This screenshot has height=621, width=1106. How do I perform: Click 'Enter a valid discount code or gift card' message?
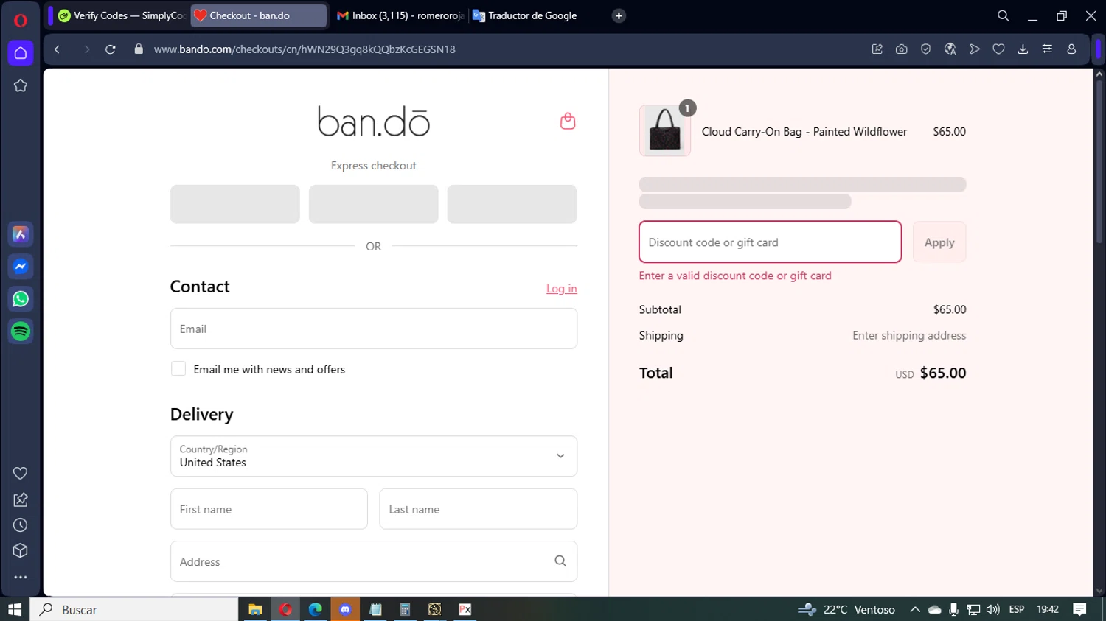tap(735, 276)
